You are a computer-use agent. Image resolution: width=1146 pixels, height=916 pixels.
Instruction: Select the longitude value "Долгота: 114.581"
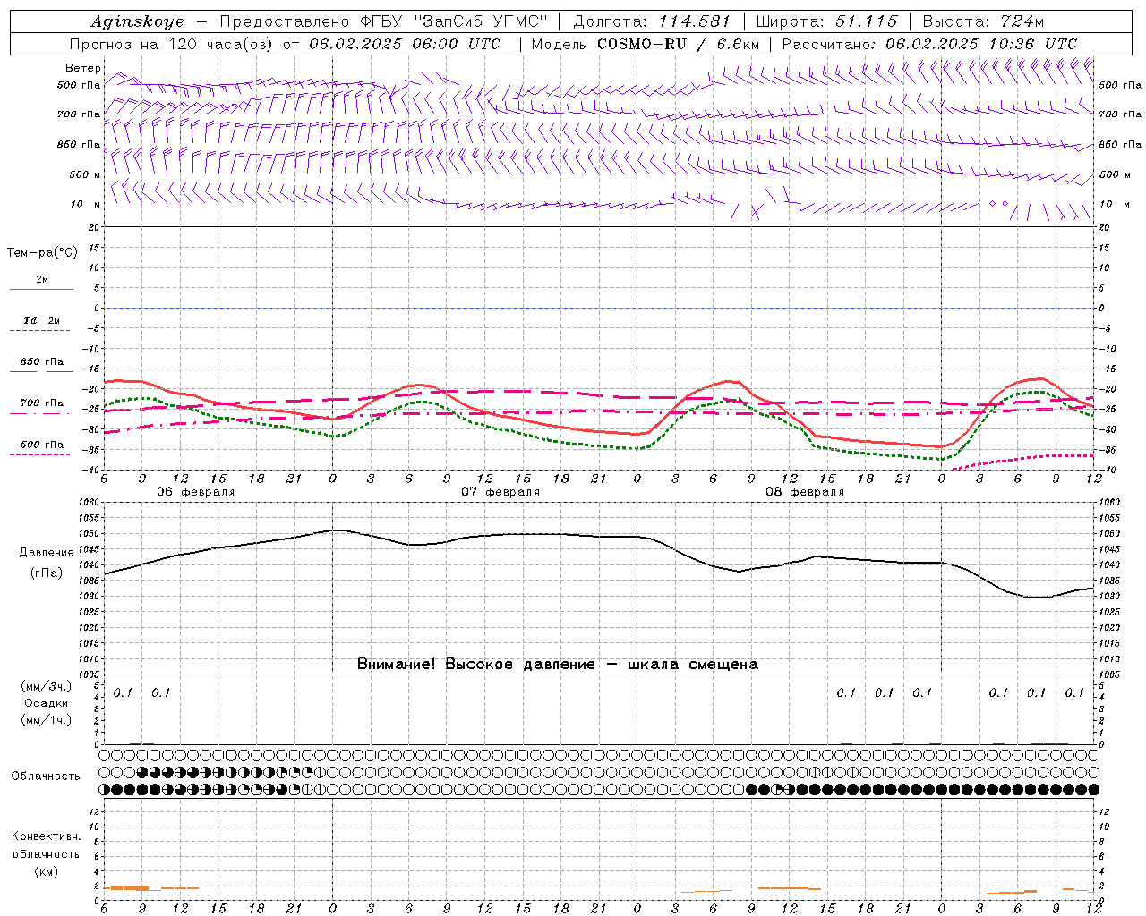tap(652, 21)
